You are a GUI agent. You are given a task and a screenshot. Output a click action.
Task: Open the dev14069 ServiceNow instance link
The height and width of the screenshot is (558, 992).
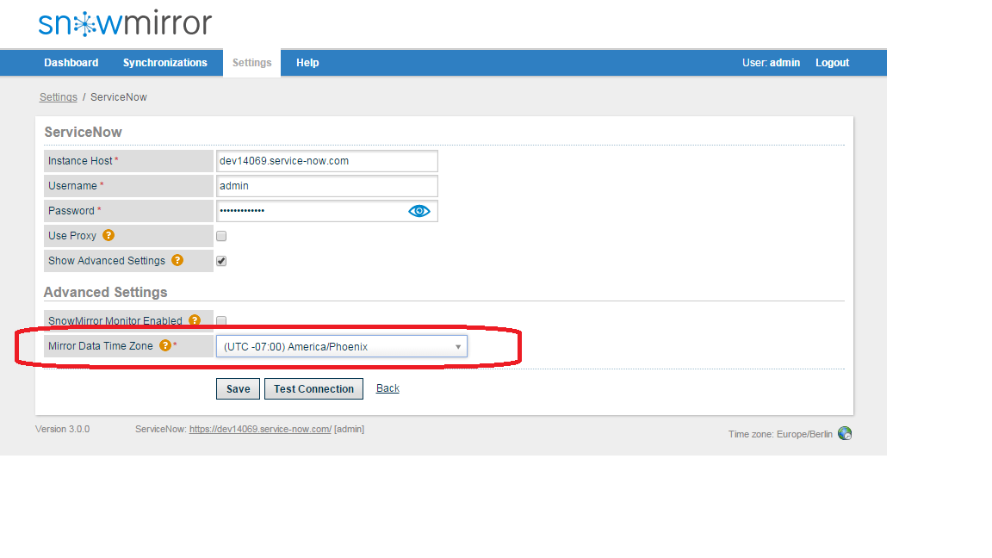260,429
